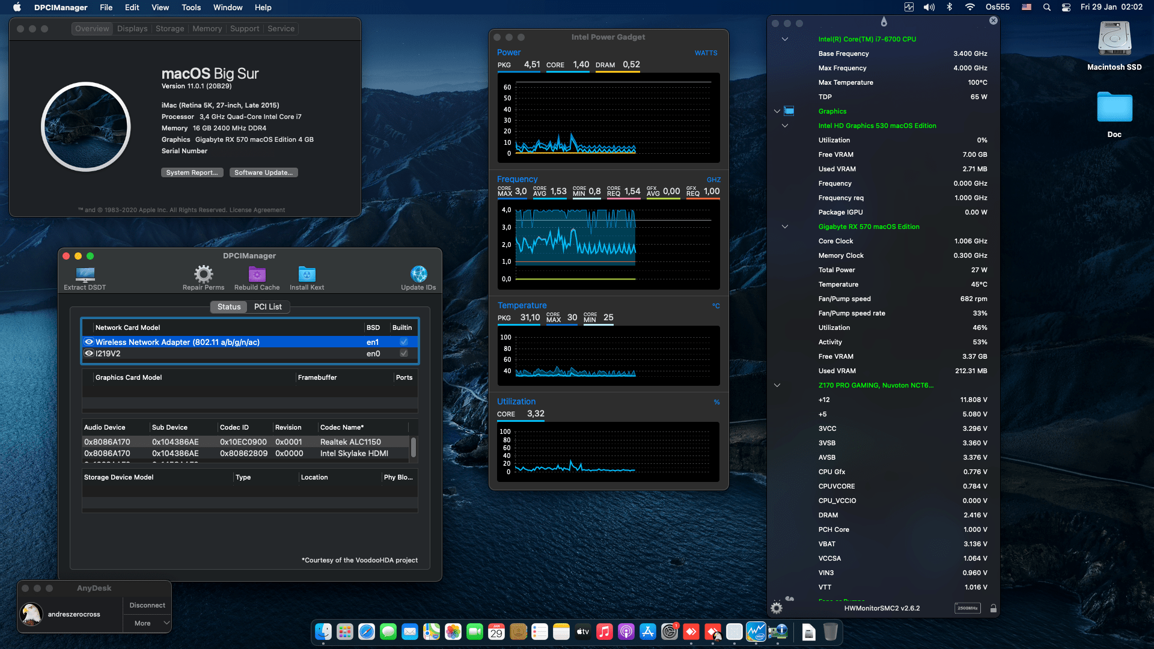1154x649 pixels.
Task: Open Spotlight search in menu bar
Action: click(x=1047, y=7)
